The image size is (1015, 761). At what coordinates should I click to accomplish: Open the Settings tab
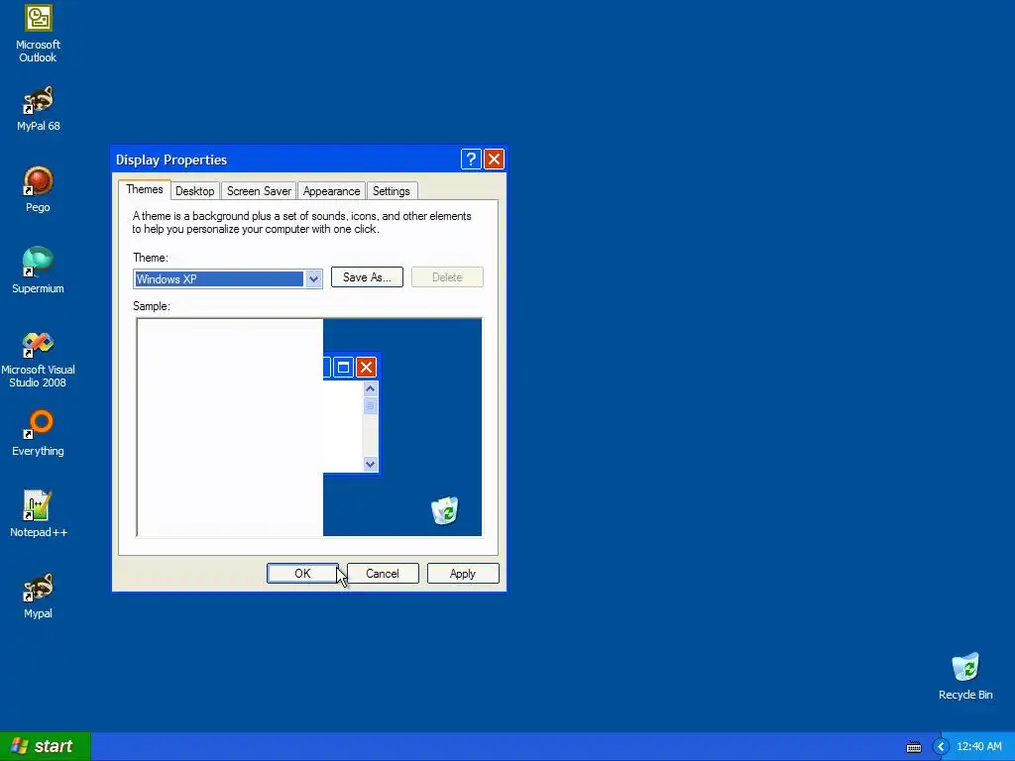click(x=391, y=191)
